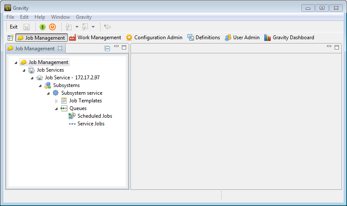The image size is (347, 206).
Task: Collapse the Queues tree node
Action: point(56,109)
